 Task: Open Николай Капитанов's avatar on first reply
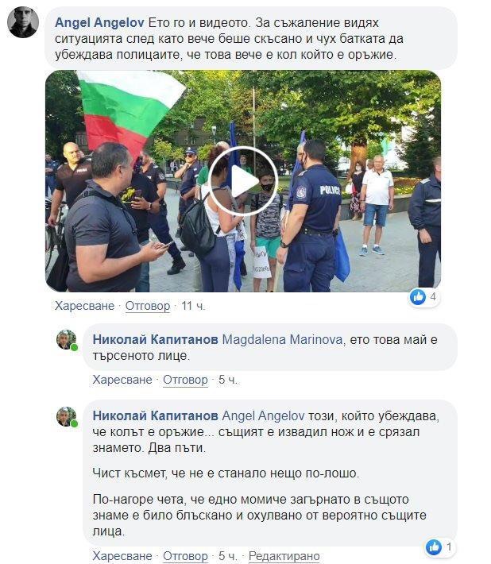(x=67, y=339)
